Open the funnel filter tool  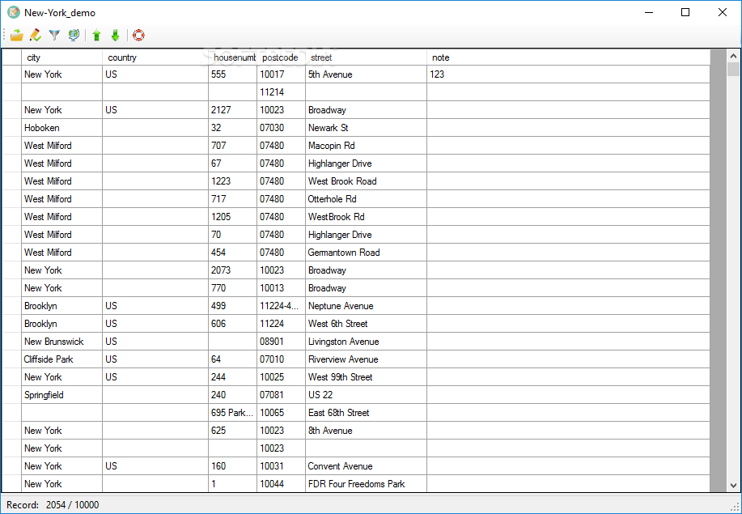pyautogui.click(x=54, y=35)
